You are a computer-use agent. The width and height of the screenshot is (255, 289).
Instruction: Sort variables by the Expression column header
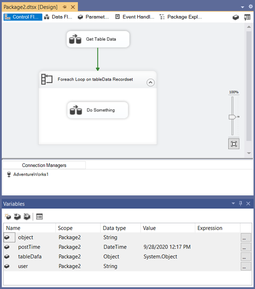point(217,228)
